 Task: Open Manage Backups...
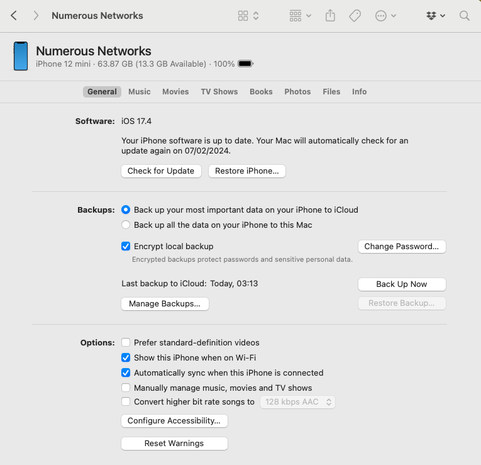[165, 304]
